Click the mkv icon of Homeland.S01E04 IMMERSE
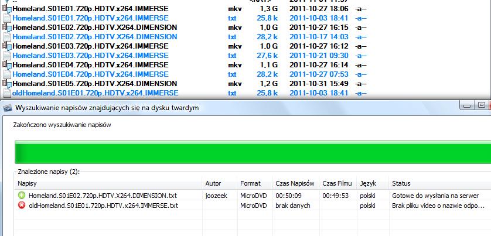491x236 pixels. pos(6,66)
